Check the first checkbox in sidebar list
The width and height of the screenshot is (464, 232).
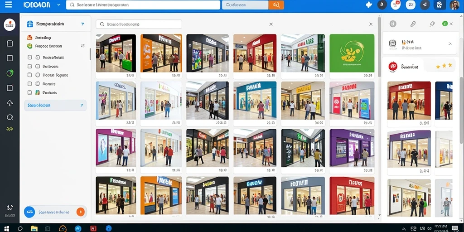[x=29, y=58]
